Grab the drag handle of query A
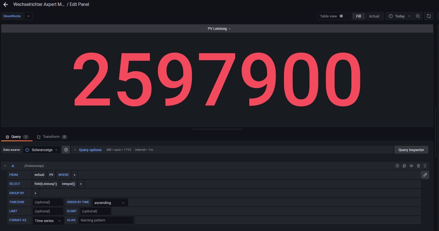Image resolution: width=439 pixels, height=231 pixels. [x=425, y=166]
